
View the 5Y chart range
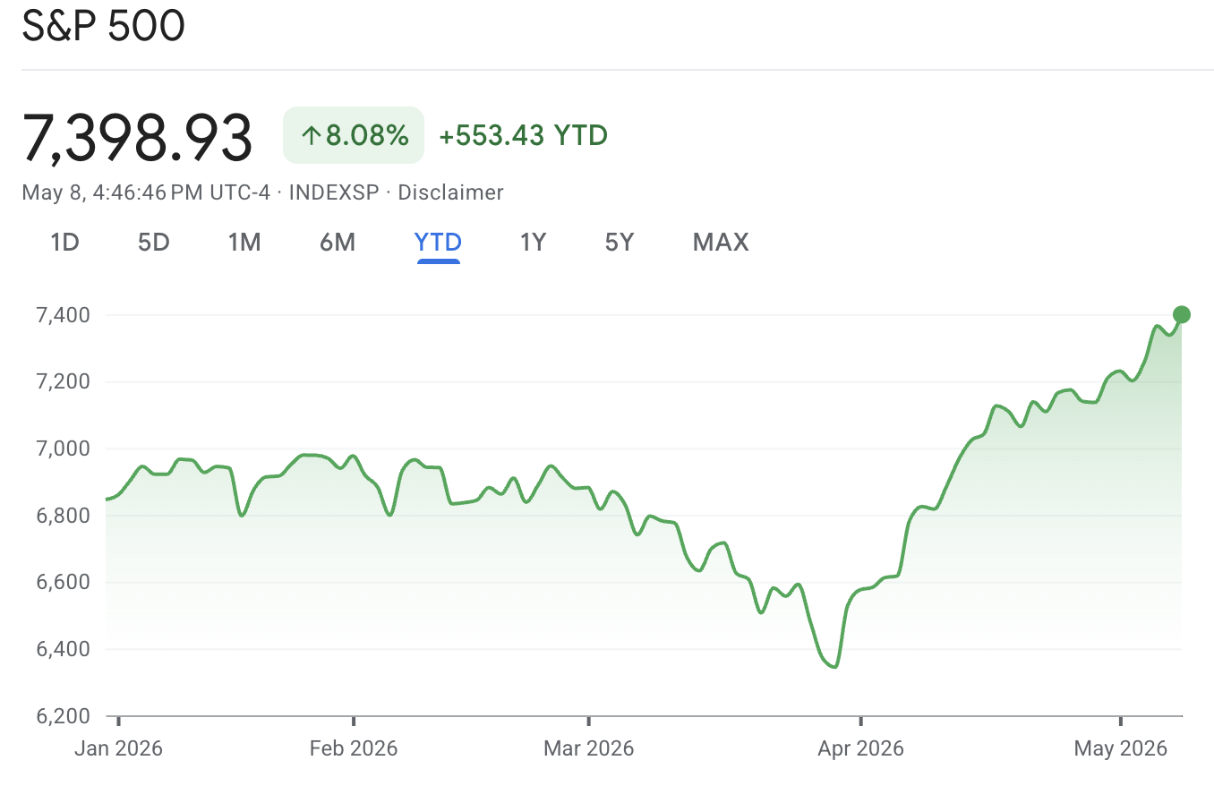click(x=620, y=243)
